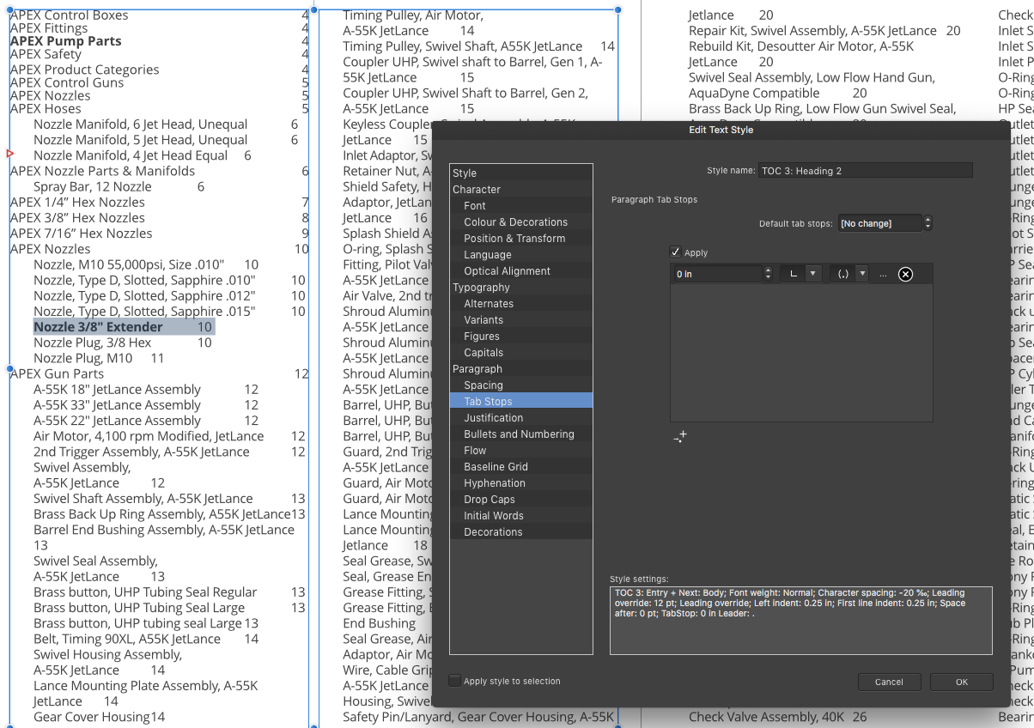Image resolution: width=1034 pixels, height=728 pixels.
Task: Click 'Edit Text Style' dialog title bar
Action: pos(721,130)
